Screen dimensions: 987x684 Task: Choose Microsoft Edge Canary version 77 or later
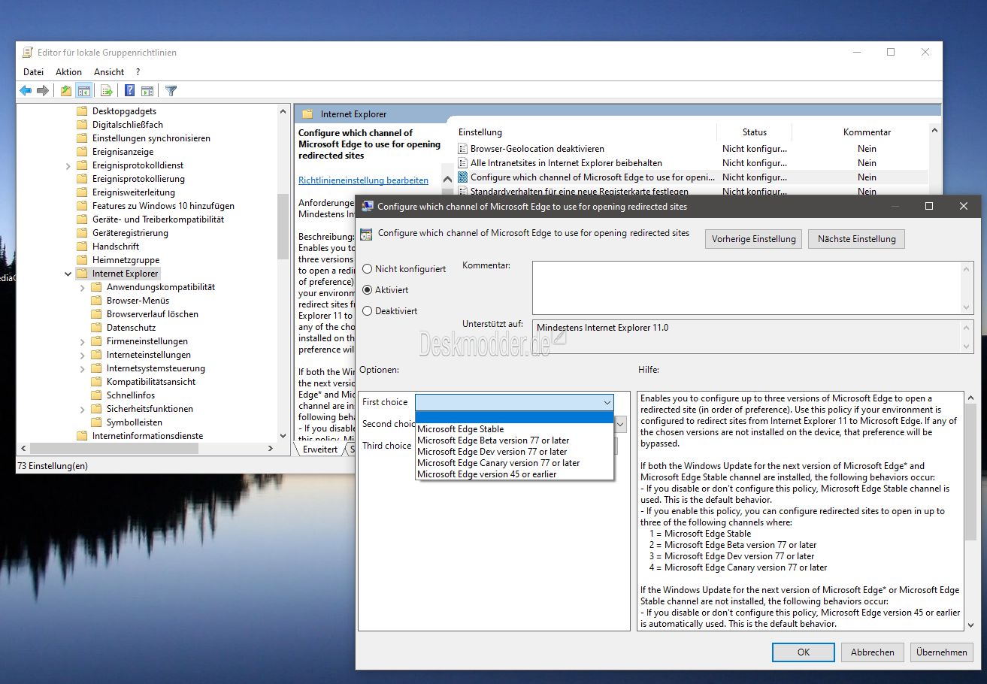(515, 463)
